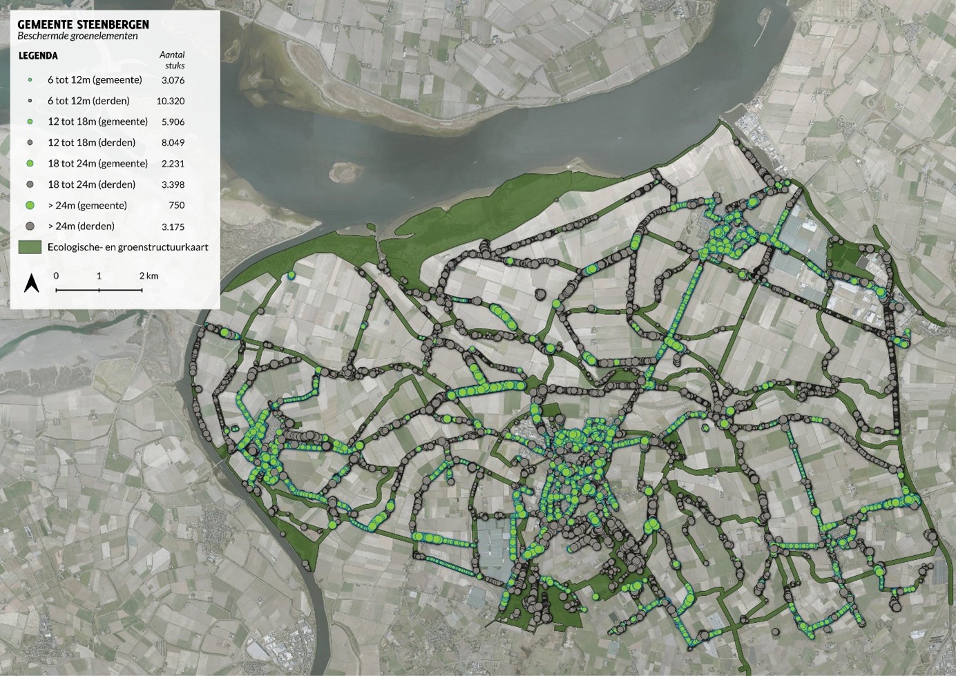Click the Ecologische- en groenstructuurkaart text label
The height and width of the screenshot is (676, 956).
click(128, 247)
